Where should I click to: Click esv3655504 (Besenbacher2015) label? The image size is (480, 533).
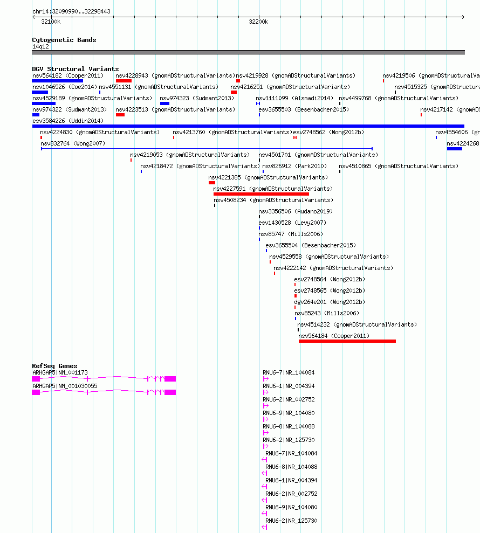pyautogui.click(x=311, y=245)
